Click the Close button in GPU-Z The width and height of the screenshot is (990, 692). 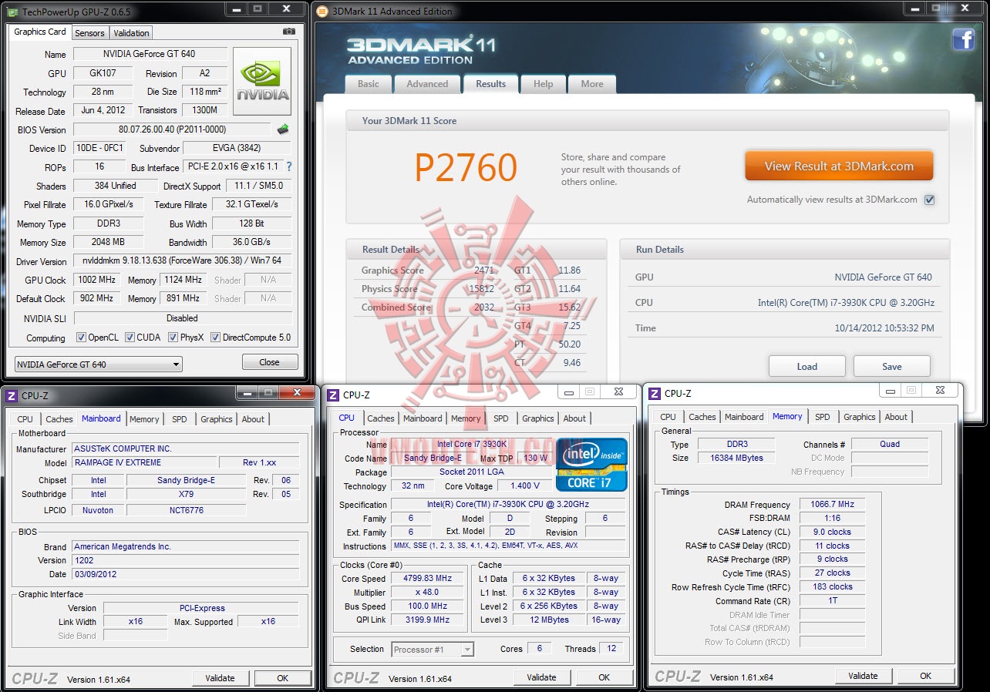[270, 362]
